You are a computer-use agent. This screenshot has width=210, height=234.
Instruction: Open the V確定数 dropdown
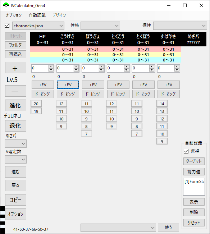[x=16, y=159]
